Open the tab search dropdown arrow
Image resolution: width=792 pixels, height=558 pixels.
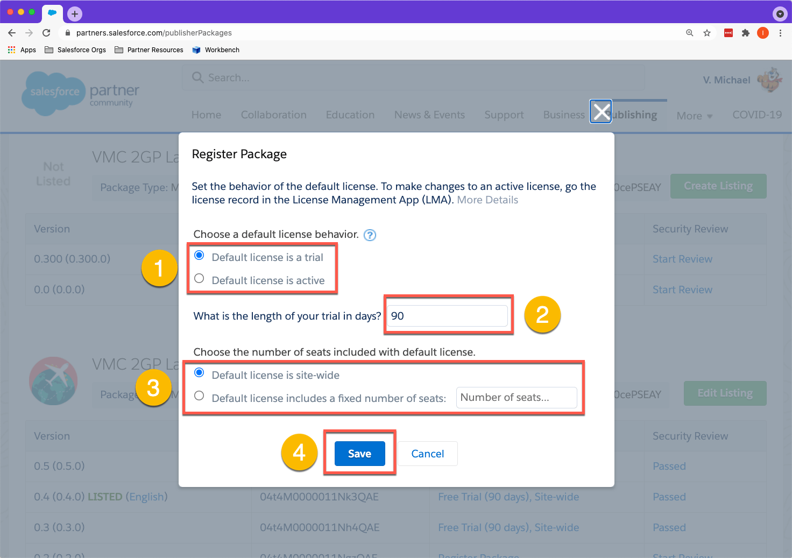[x=780, y=13]
